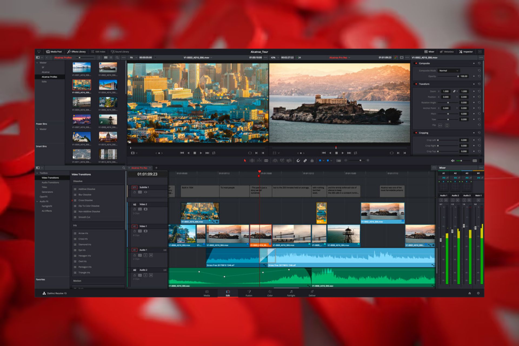Disable the Video 2 track

click(x=145, y=209)
